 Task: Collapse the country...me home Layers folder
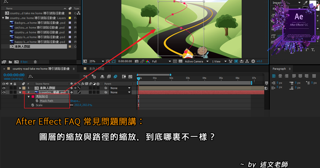point(3,18)
